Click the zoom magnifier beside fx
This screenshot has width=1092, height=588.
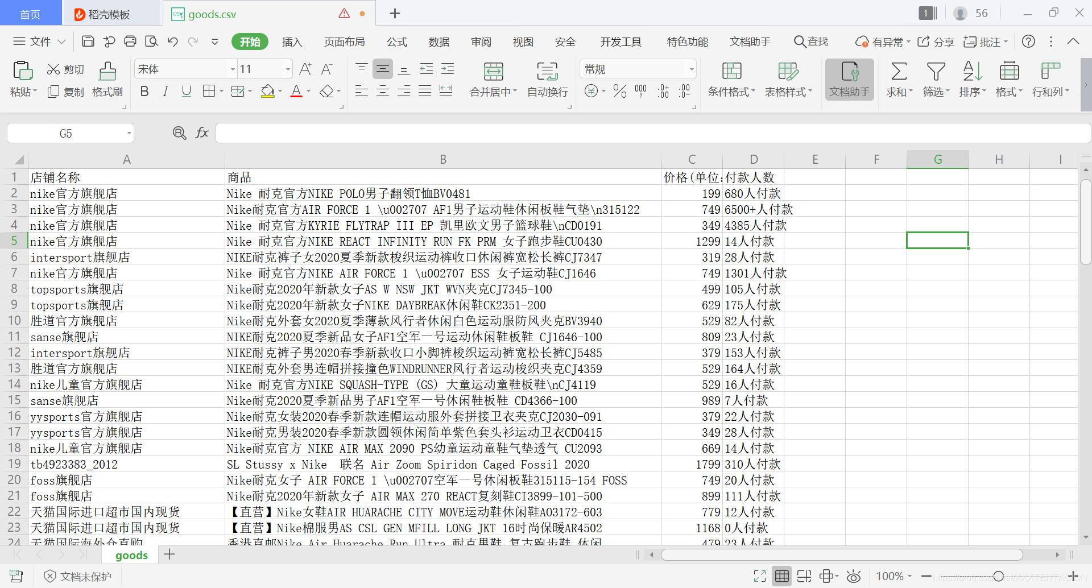179,133
